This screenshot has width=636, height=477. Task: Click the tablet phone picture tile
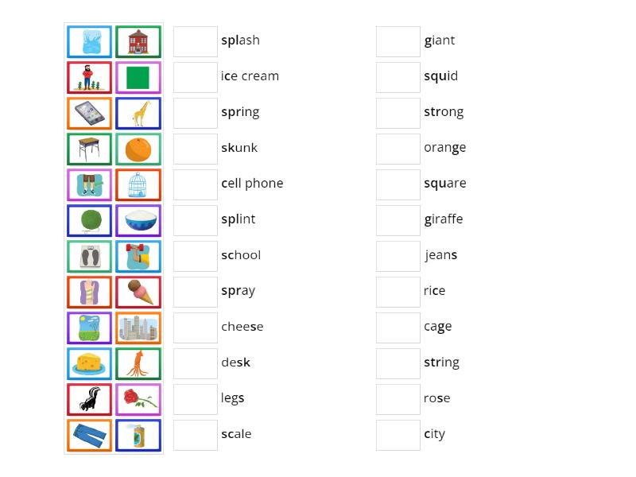point(89,113)
